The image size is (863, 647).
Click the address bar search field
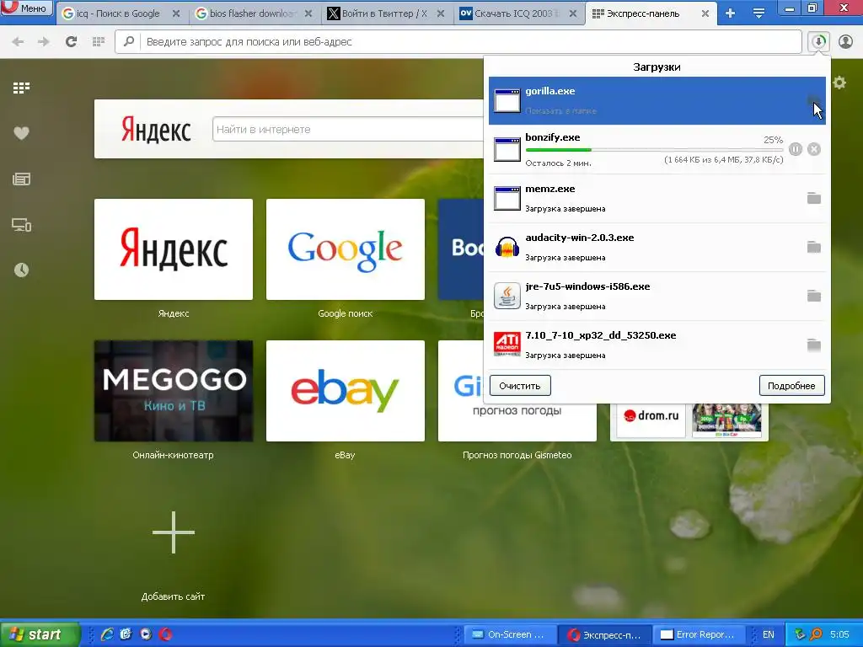[458, 42]
